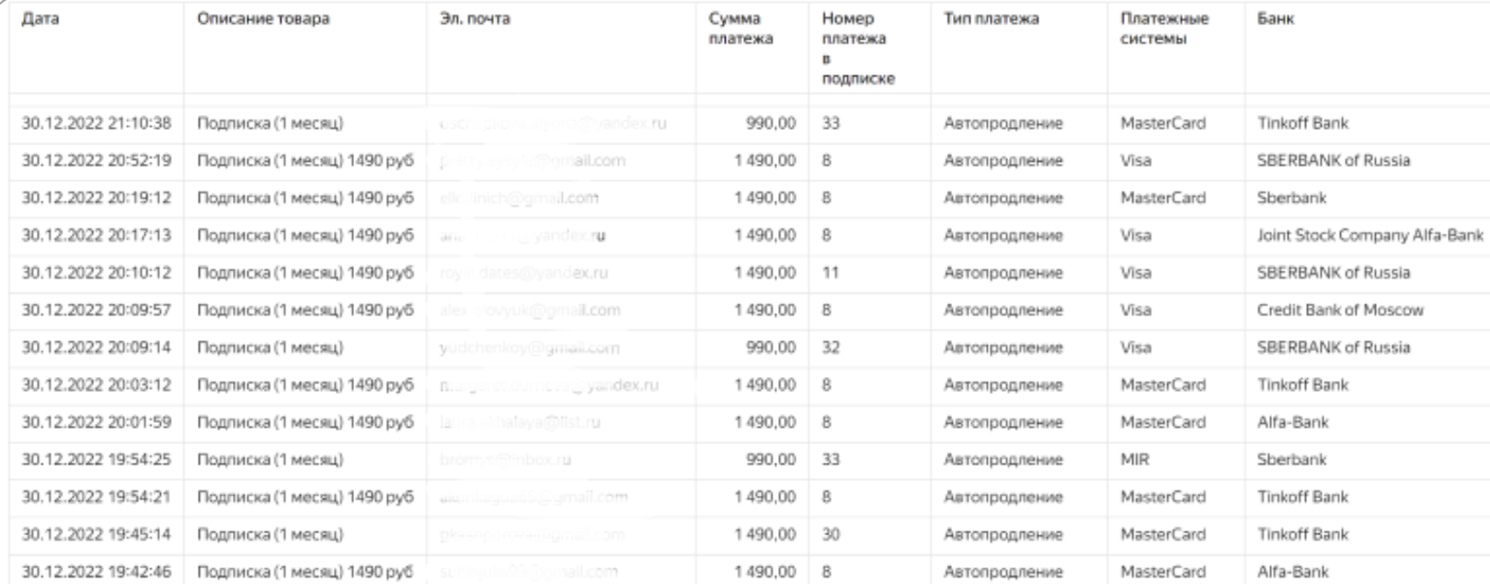Click Visa in the 20:17:13 row

pyautogui.click(x=1136, y=235)
